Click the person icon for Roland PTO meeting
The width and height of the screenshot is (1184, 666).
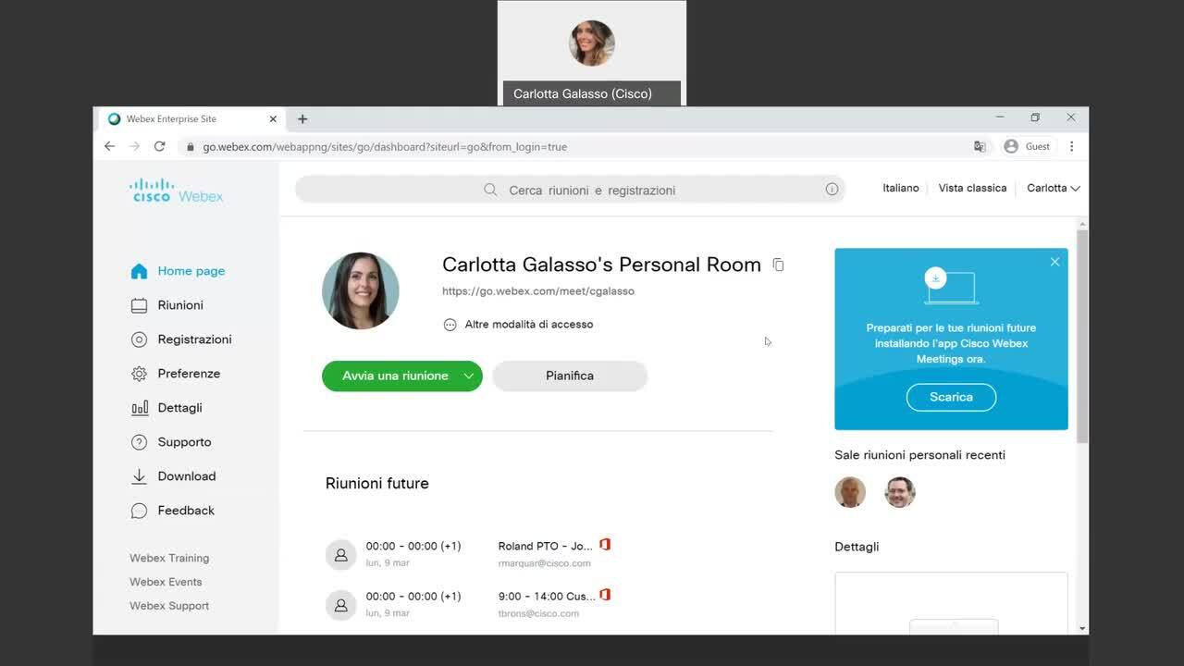pos(341,555)
